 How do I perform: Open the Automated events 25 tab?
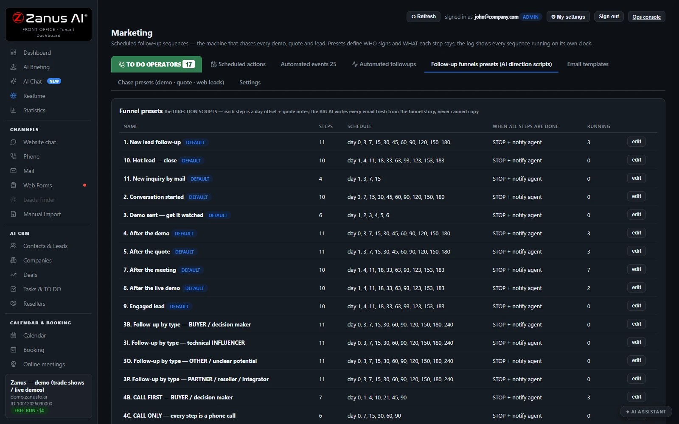click(309, 64)
